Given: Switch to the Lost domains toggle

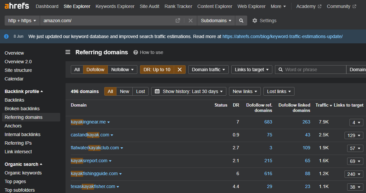Looking at the screenshot, I should pyautogui.click(x=140, y=91).
